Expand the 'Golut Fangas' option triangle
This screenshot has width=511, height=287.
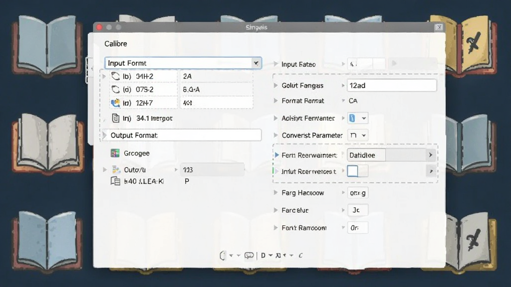coord(275,86)
